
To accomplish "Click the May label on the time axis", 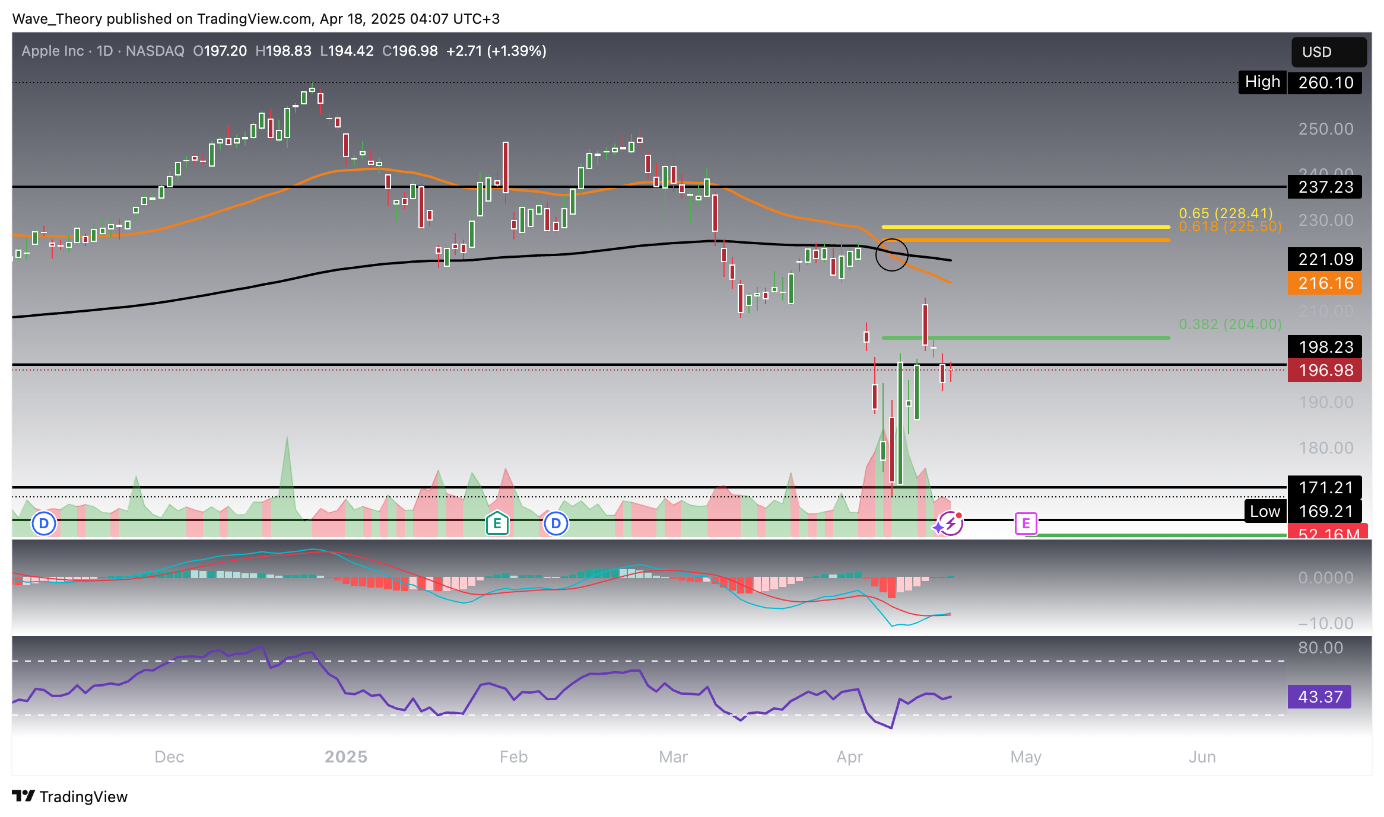I will [1026, 757].
